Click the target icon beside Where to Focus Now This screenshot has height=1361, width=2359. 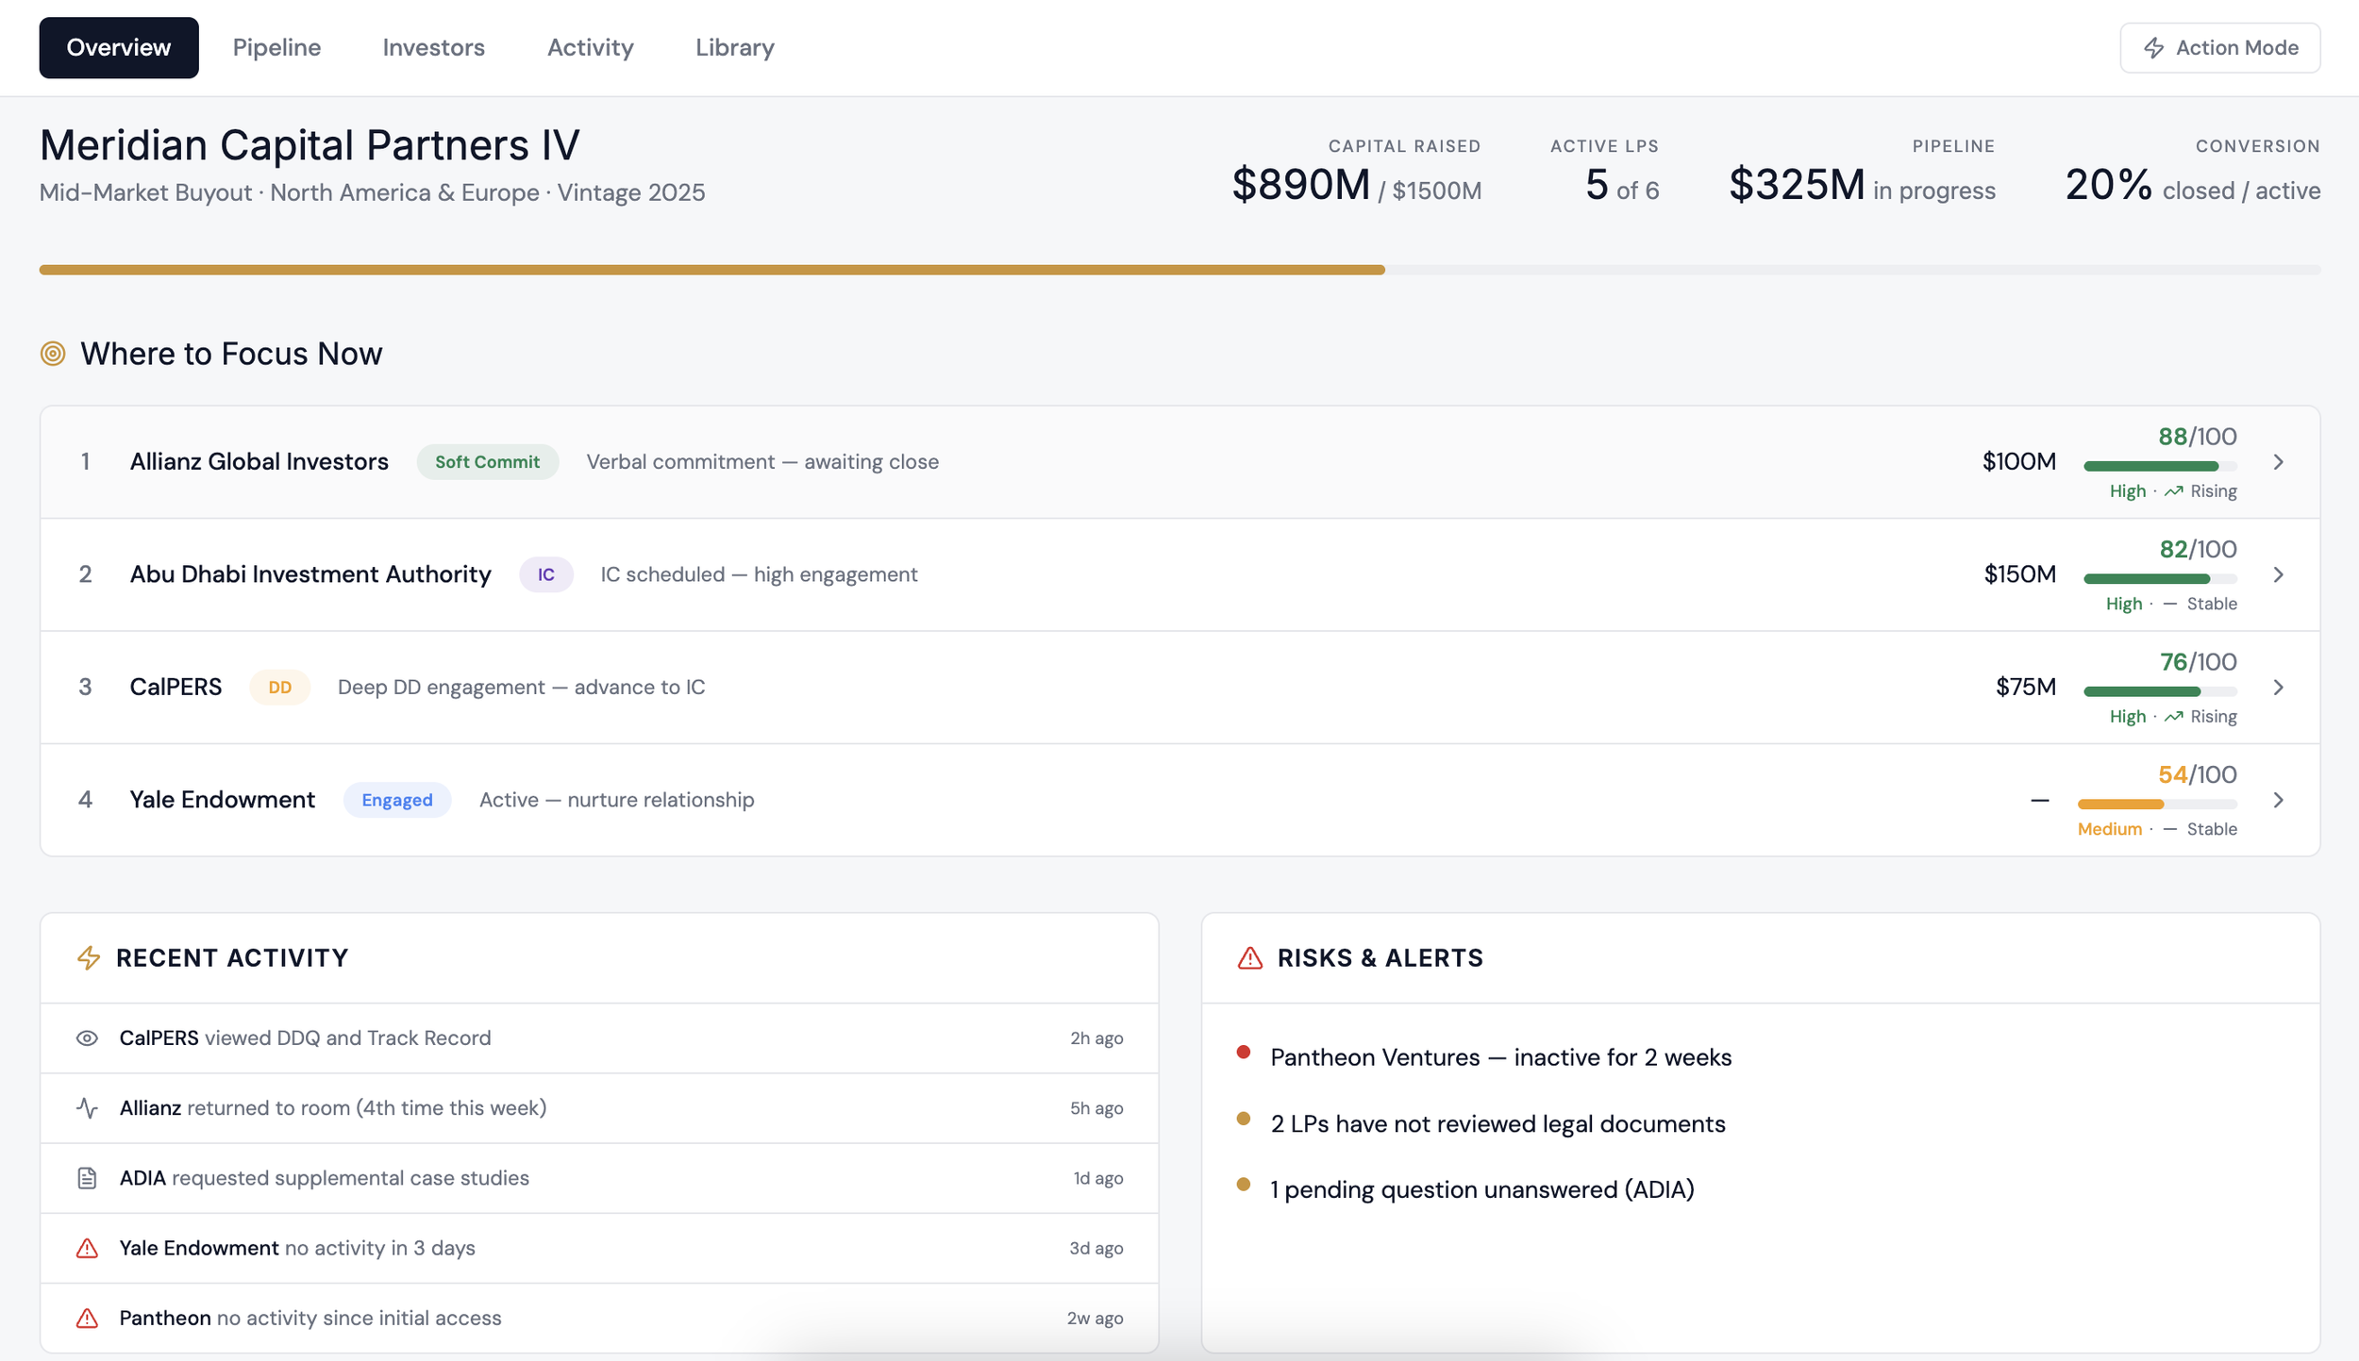(x=53, y=354)
